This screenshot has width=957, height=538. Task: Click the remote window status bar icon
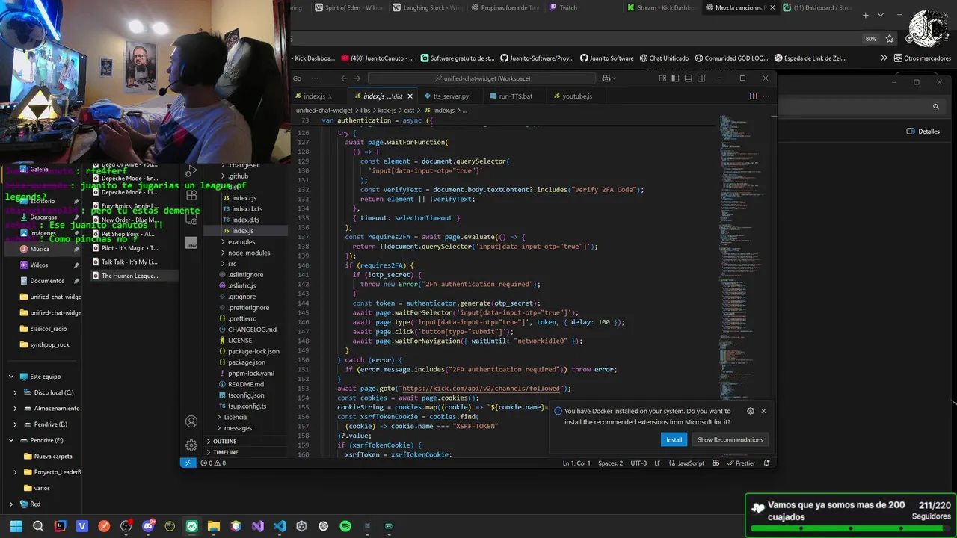pos(188,463)
